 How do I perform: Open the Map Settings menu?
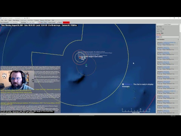click(16, 20)
